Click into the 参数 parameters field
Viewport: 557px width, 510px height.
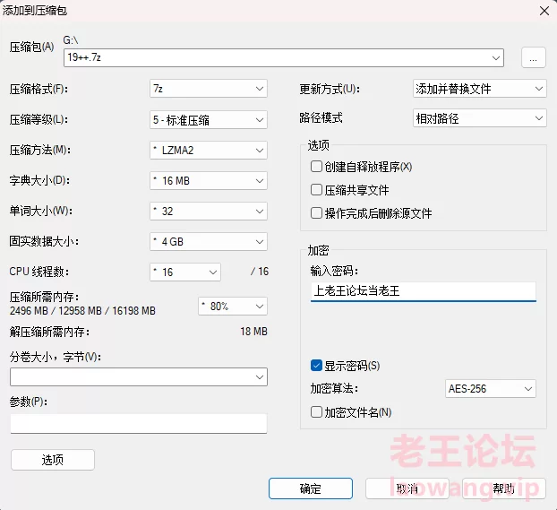[x=139, y=423]
